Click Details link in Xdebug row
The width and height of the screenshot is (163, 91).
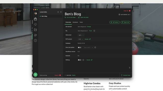click(89, 60)
